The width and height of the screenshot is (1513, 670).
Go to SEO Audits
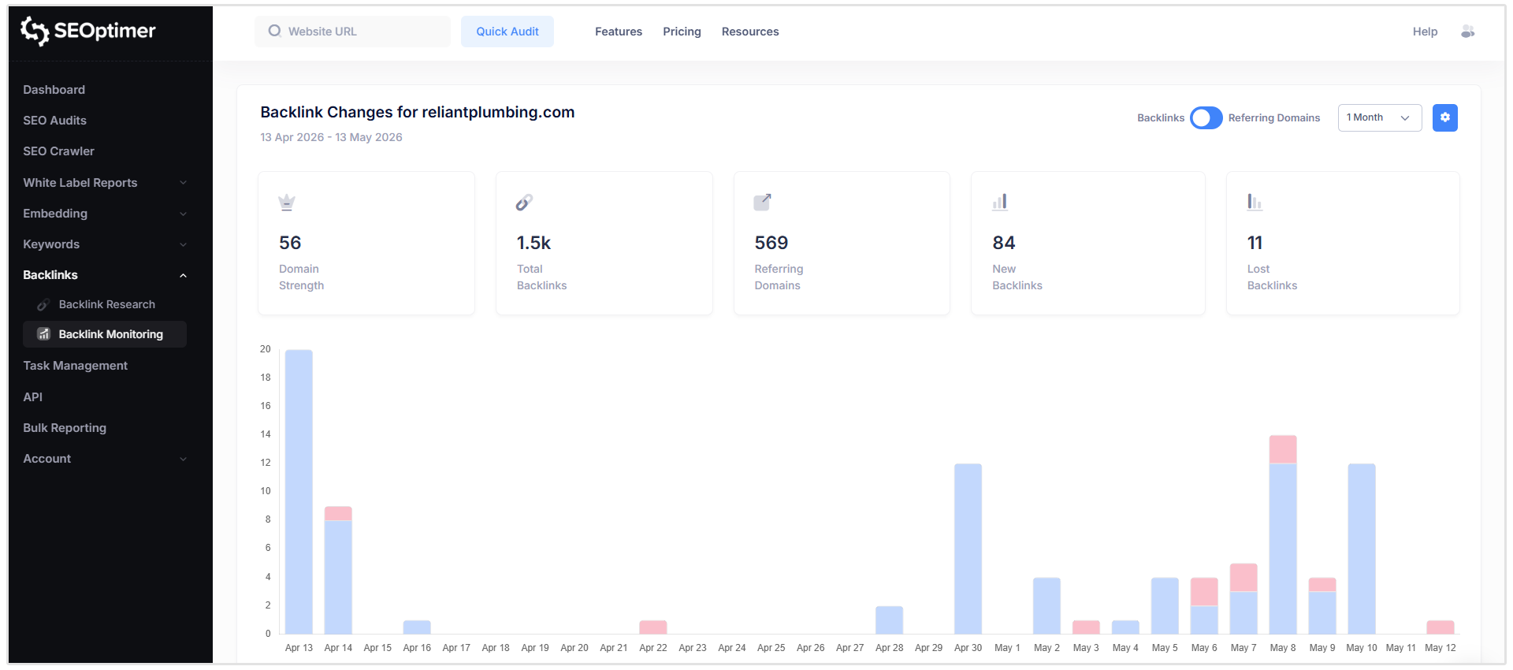pos(54,121)
